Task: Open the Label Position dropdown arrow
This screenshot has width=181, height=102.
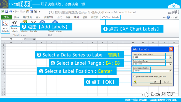Action: pyautogui.click(x=170, y=71)
